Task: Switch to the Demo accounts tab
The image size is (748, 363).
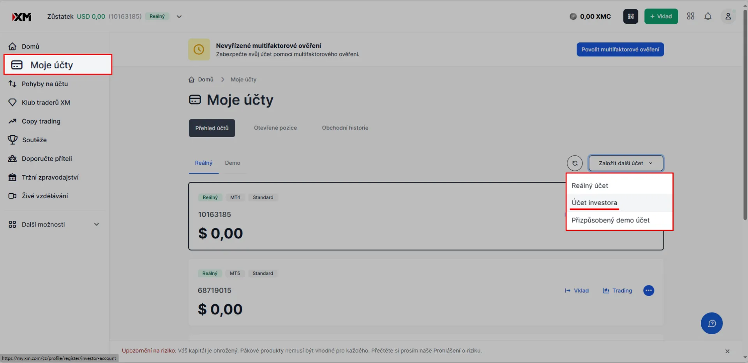Action: [233, 163]
